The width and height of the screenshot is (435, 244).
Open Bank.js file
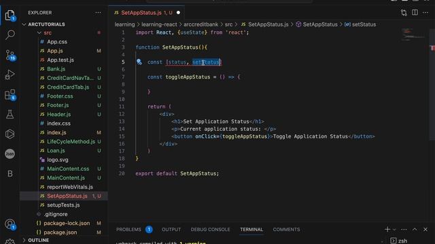pos(56,69)
